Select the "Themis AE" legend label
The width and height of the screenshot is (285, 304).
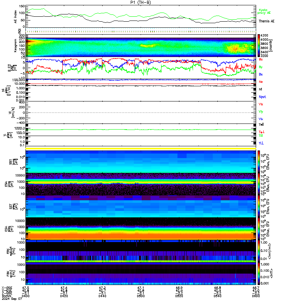pos(266,21)
